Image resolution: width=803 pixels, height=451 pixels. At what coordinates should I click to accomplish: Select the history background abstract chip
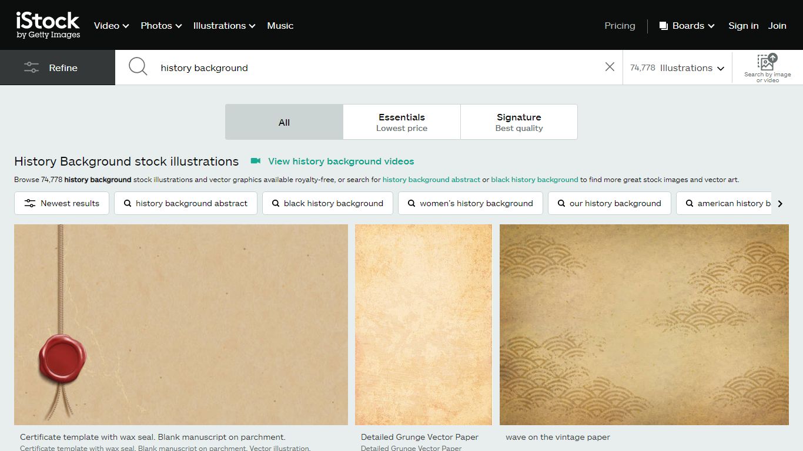(186, 203)
